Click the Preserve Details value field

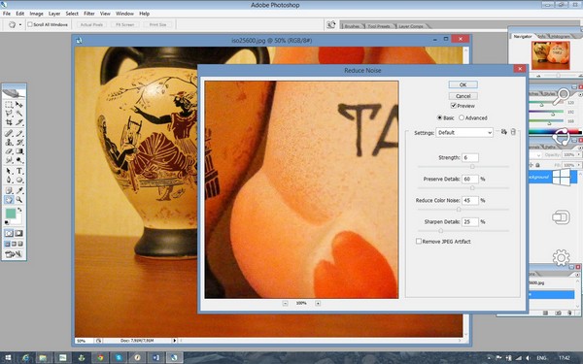[470, 179]
